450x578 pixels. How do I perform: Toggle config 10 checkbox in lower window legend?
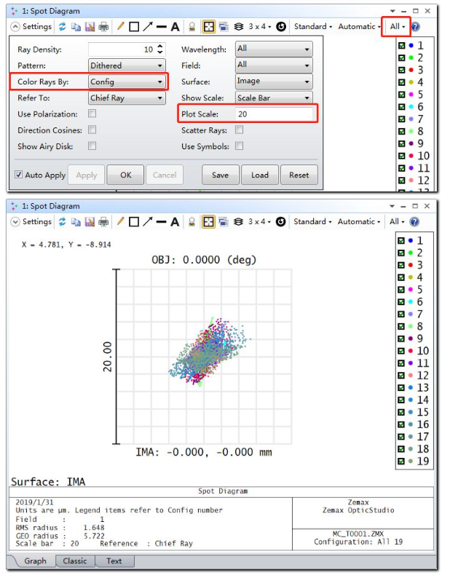(x=401, y=351)
